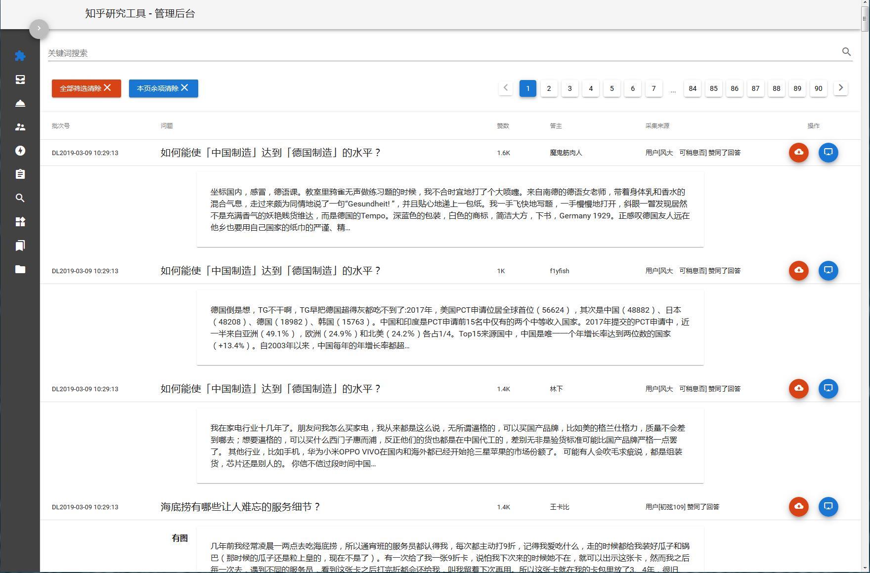Click the search magnifier at end of keyword field

click(846, 52)
